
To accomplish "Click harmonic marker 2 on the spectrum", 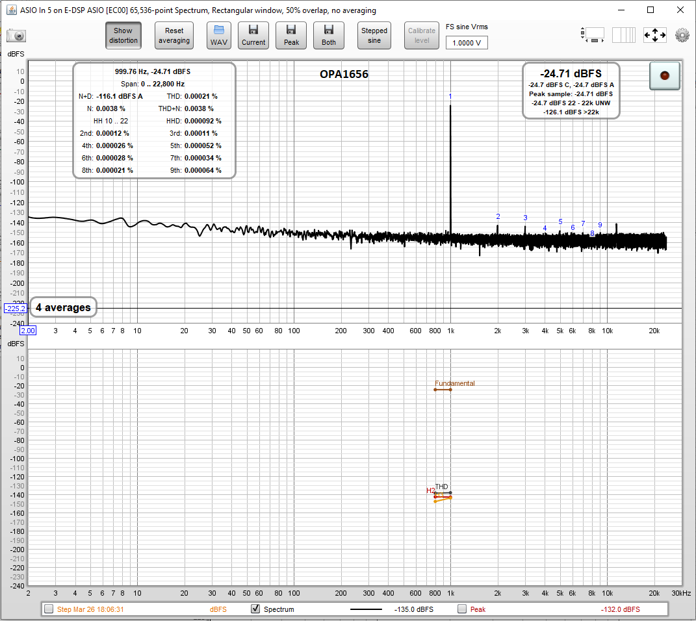I will (498, 216).
